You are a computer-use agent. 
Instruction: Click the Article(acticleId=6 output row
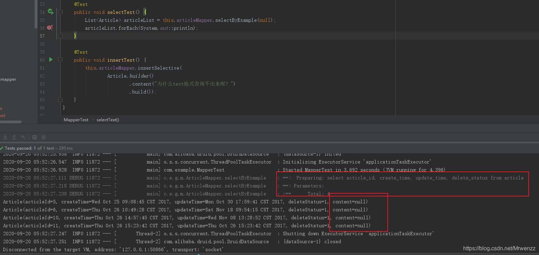click(x=185, y=210)
